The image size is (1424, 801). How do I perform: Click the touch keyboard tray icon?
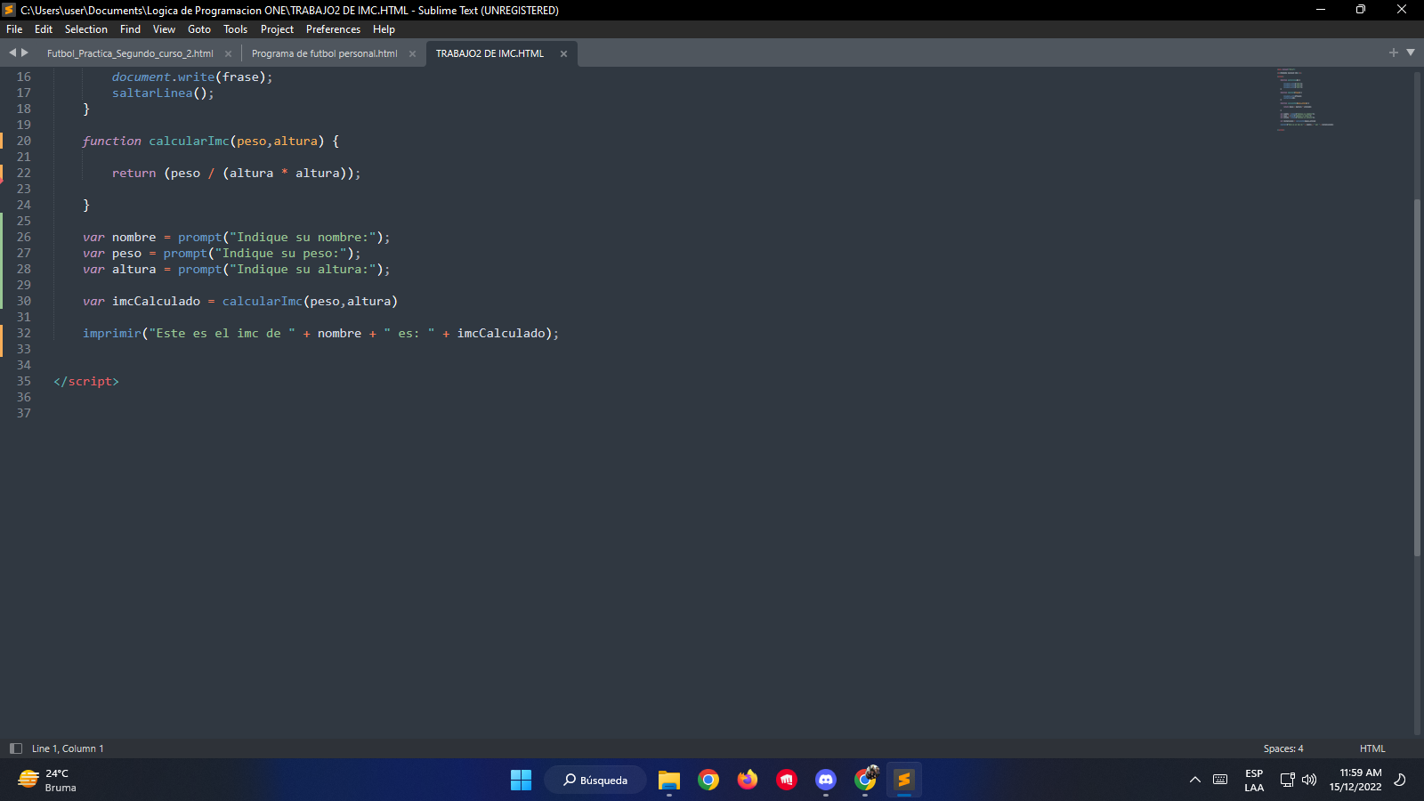(1220, 780)
